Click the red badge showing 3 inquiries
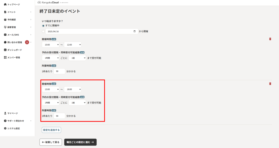 click(27, 42)
